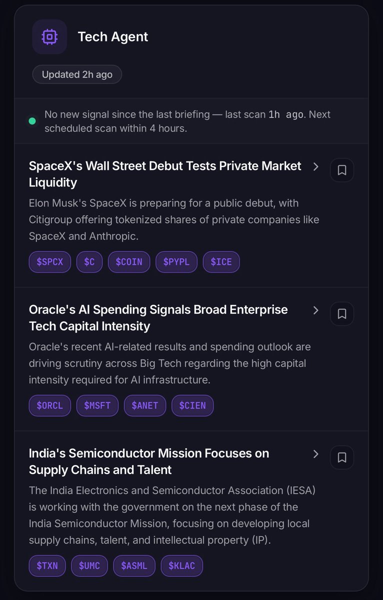Bookmark the Oracle AI Spending story
This screenshot has width=383, height=600.
click(x=342, y=313)
